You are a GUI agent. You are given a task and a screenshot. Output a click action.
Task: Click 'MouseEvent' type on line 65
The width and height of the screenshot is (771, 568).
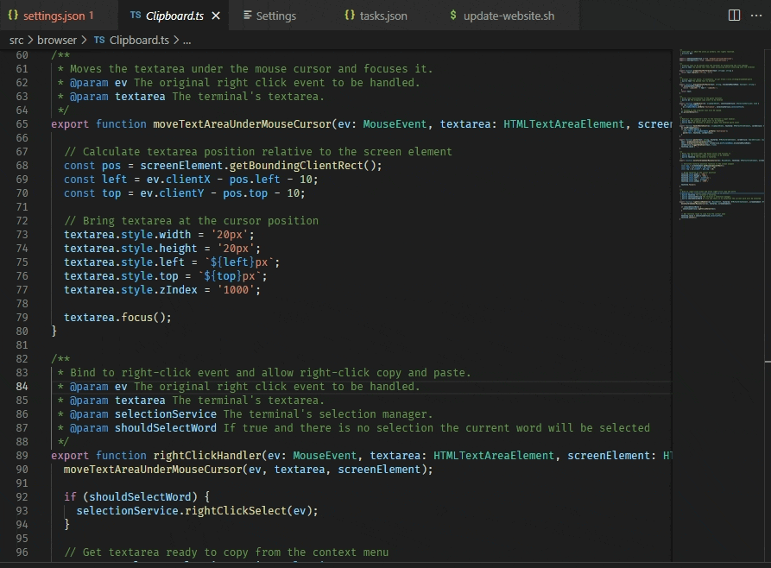coord(395,124)
